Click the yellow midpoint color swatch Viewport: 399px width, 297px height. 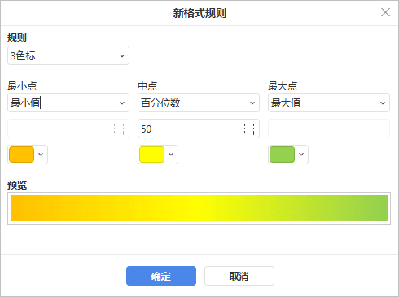tap(151, 155)
